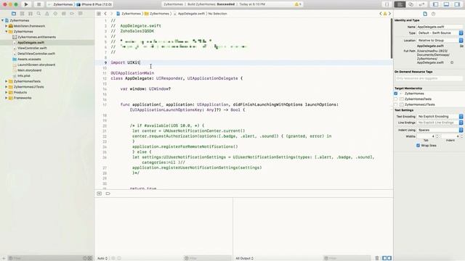Open Main.storyboard file
Viewport: 465px width, 261px height.
pos(29,70)
